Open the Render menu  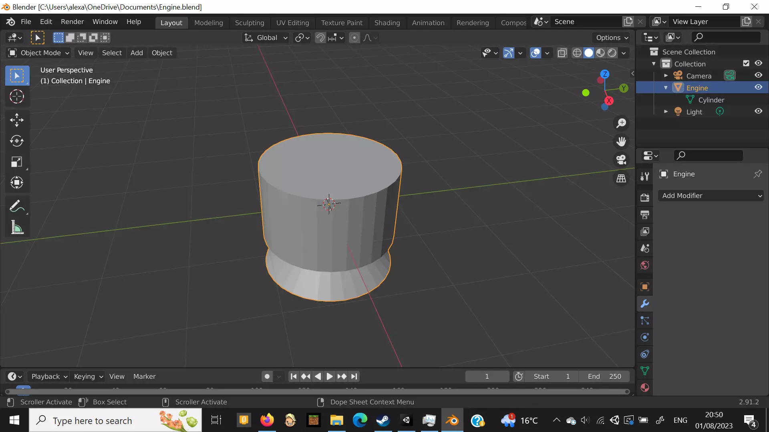(x=72, y=22)
